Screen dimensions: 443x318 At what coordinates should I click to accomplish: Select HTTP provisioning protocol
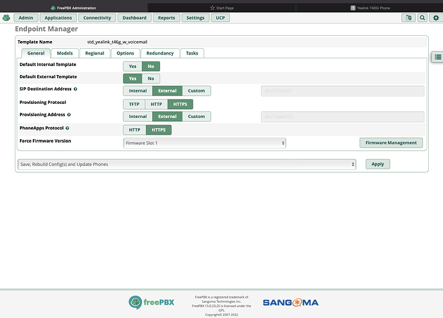click(156, 104)
